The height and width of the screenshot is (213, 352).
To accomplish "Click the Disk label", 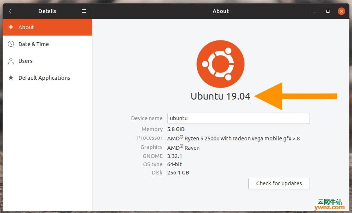I will click(157, 173).
